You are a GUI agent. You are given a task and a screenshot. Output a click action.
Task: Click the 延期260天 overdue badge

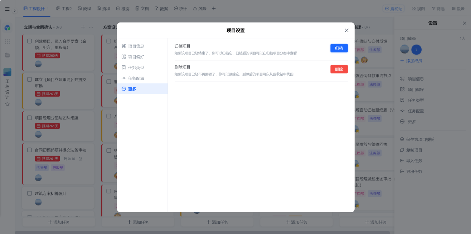[x=47, y=55]
